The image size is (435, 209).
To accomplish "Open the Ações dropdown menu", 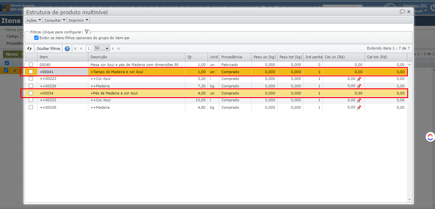I will [x=34, y=20].
